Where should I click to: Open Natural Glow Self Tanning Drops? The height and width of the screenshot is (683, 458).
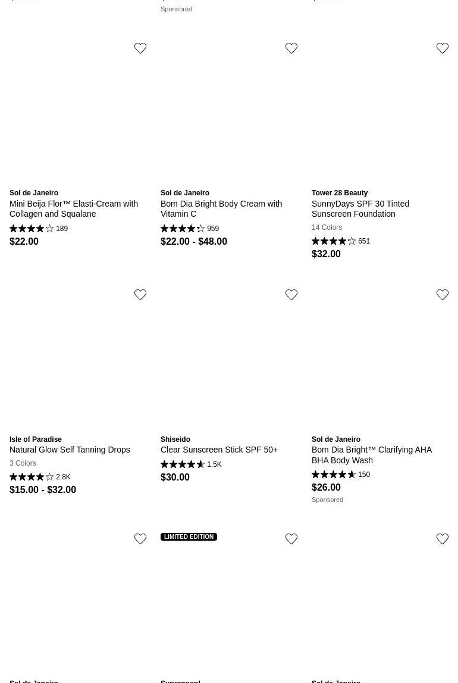(x=70, y=450)
